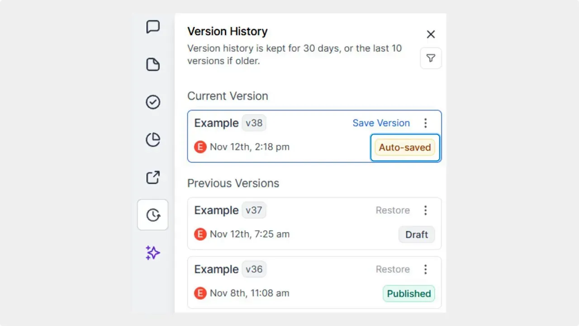The width and height of the screenshot is (579, 326).
Task: Click the E avatar on version v38
Action: tap(200, 147)
